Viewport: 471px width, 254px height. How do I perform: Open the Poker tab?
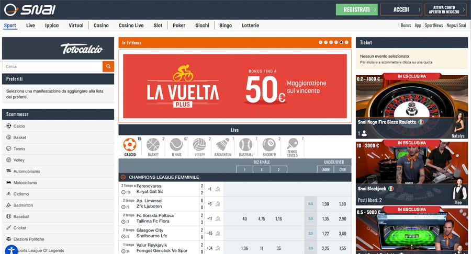coord(179,26)
